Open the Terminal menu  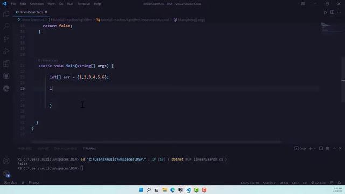(x=84, y=4)
